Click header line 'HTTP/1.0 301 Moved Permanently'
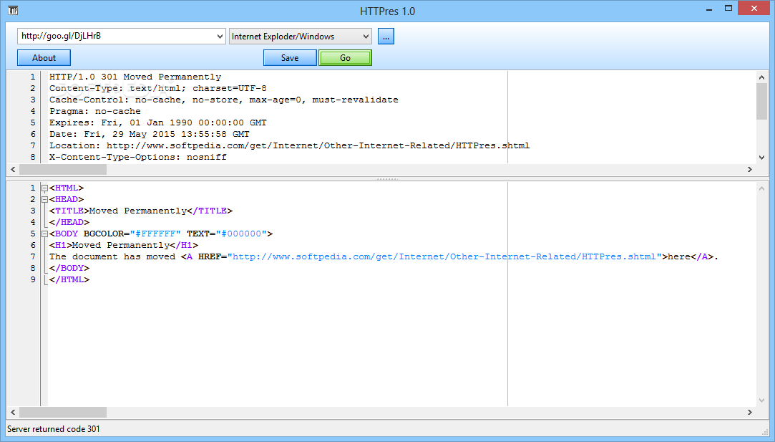Viewport: 775px width, 442px height. point(135,77)
